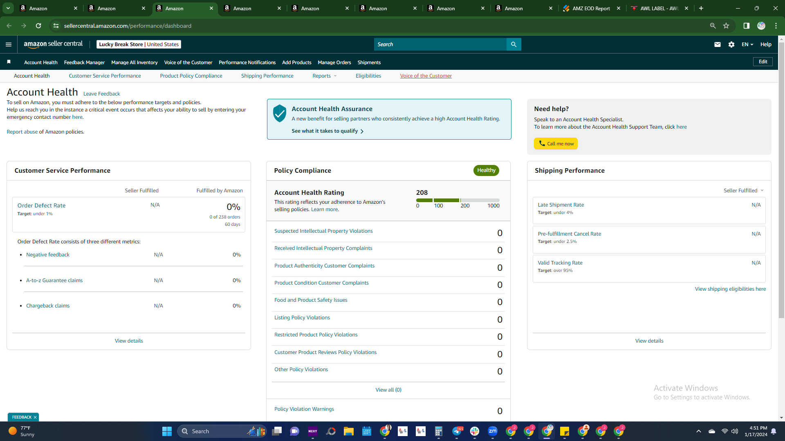Click the search magnifier button
This screenshot has width=785, height=441.
click(514, 45)
